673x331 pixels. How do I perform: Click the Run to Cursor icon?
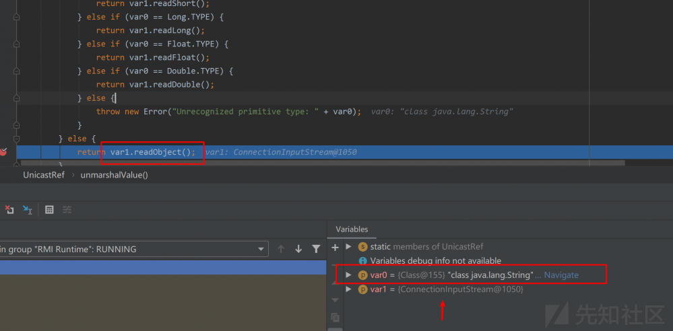pos(28,210)
